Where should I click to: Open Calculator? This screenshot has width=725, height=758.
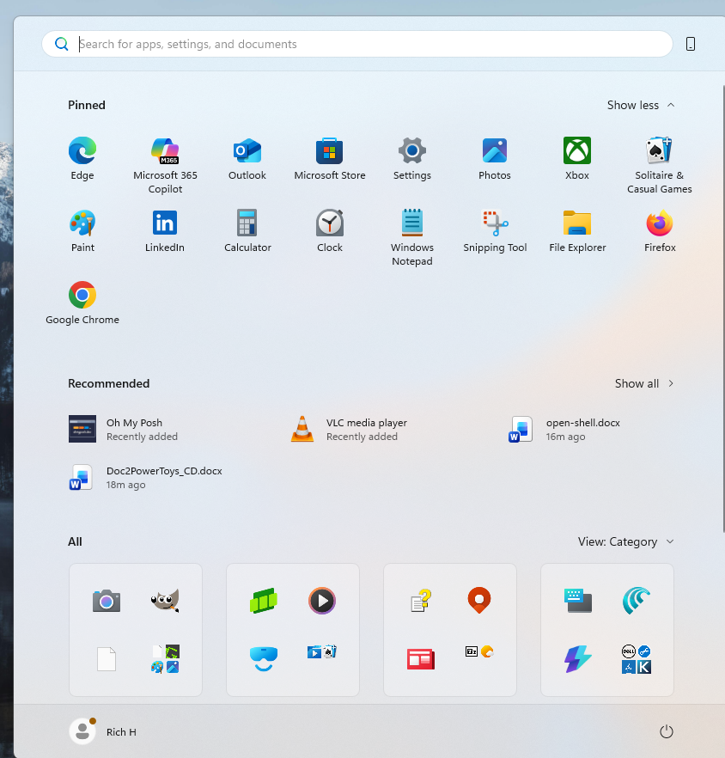click(x=247, y=231)
